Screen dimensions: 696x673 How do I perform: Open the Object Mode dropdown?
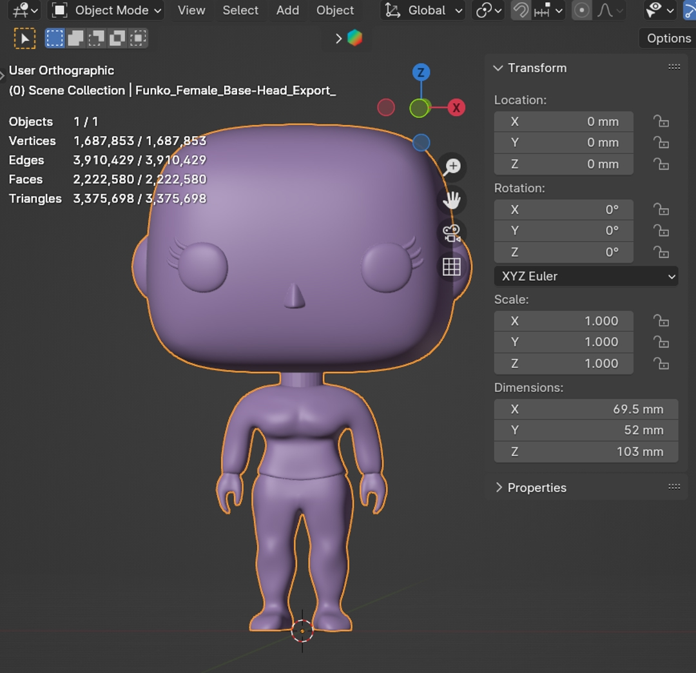click(x=106, y=10)
